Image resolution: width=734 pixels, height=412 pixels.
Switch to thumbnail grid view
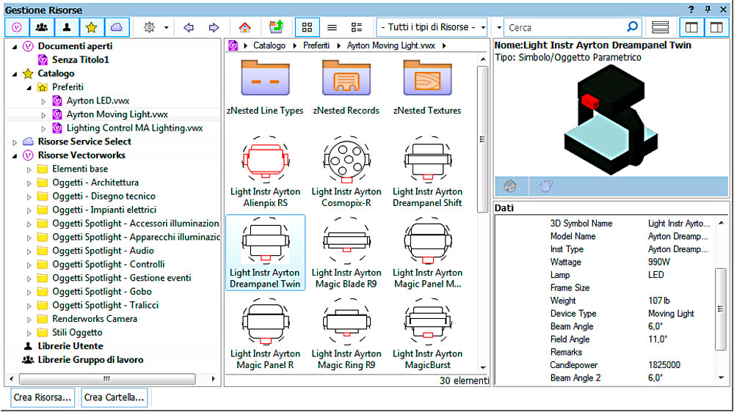pos(307,28)
